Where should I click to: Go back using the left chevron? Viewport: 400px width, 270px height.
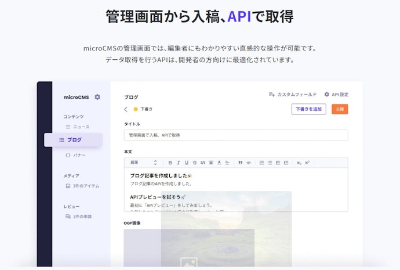click(x=126, y=109)
